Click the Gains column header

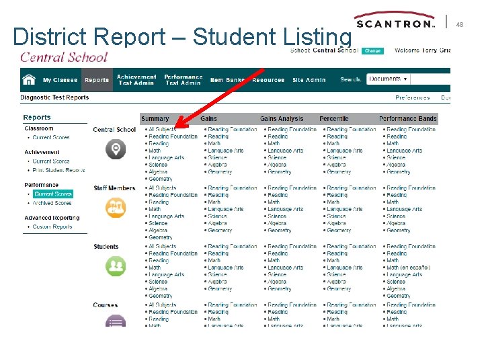click(208, 118)
